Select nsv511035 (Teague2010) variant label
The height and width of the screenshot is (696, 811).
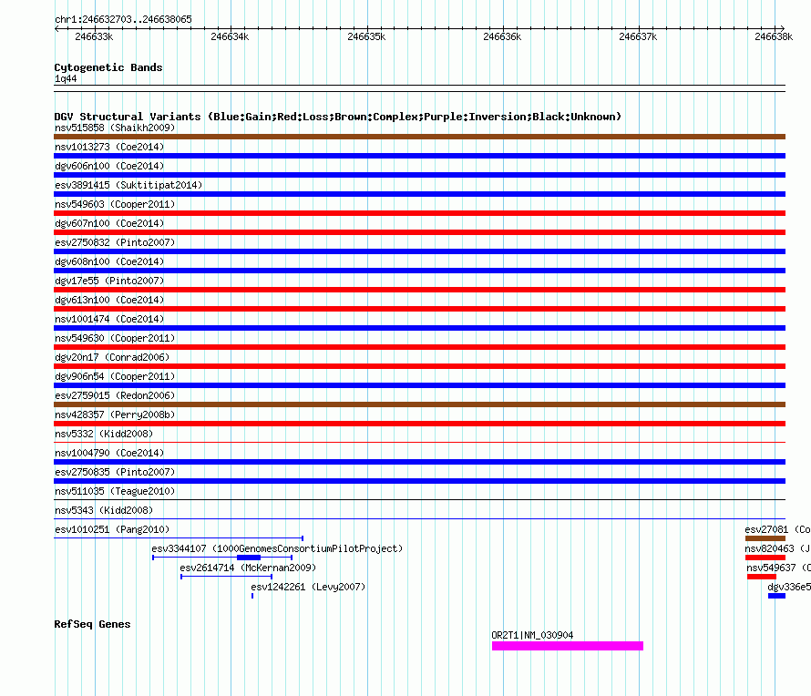tap(115, 491)
